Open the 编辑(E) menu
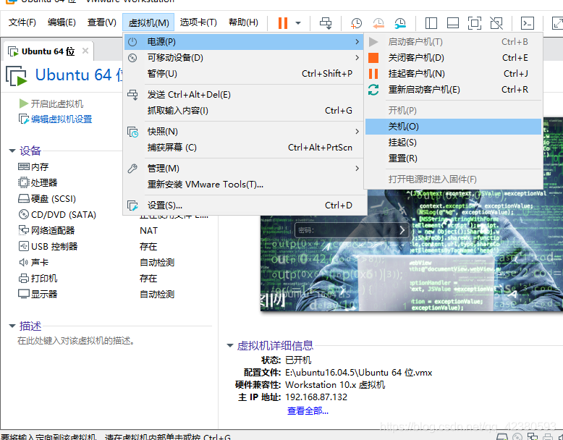This screenshot has height=440, width=563. click(x=62, y=22)
